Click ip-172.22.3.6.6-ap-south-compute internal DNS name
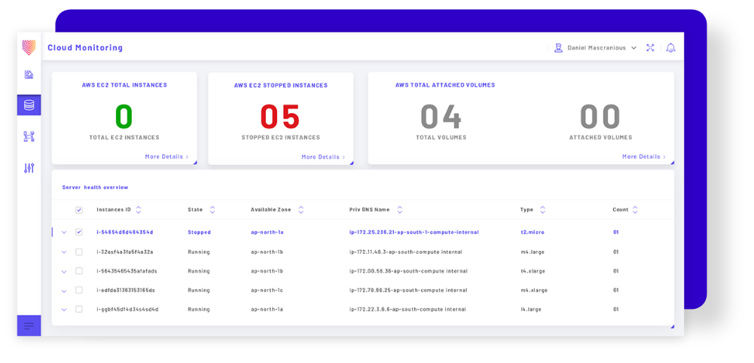 pyautogui.click(x=408, y=310)
